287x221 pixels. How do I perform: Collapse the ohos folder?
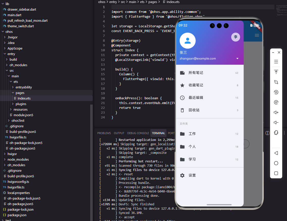click(3, 32)
